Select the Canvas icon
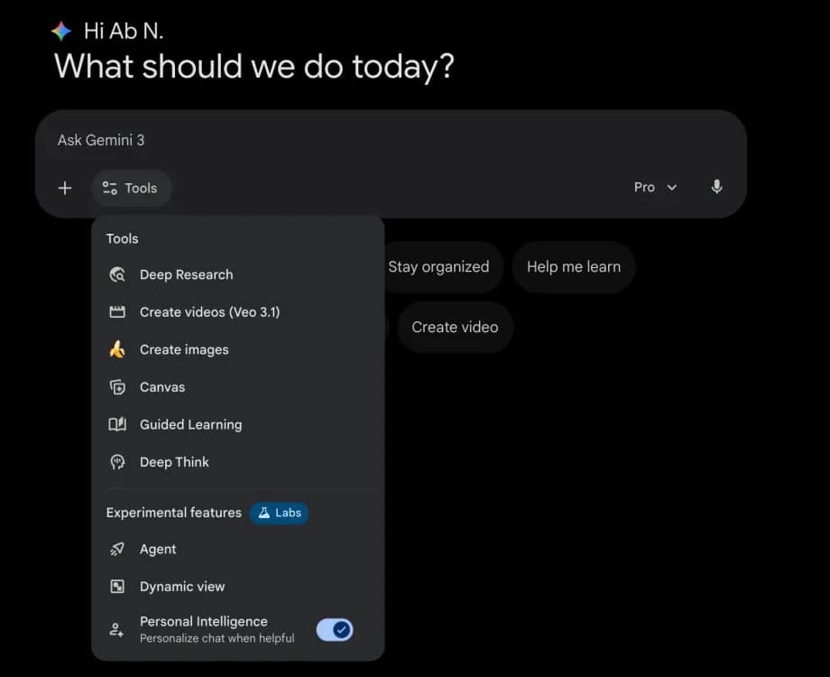 click(x=117, y=387)
